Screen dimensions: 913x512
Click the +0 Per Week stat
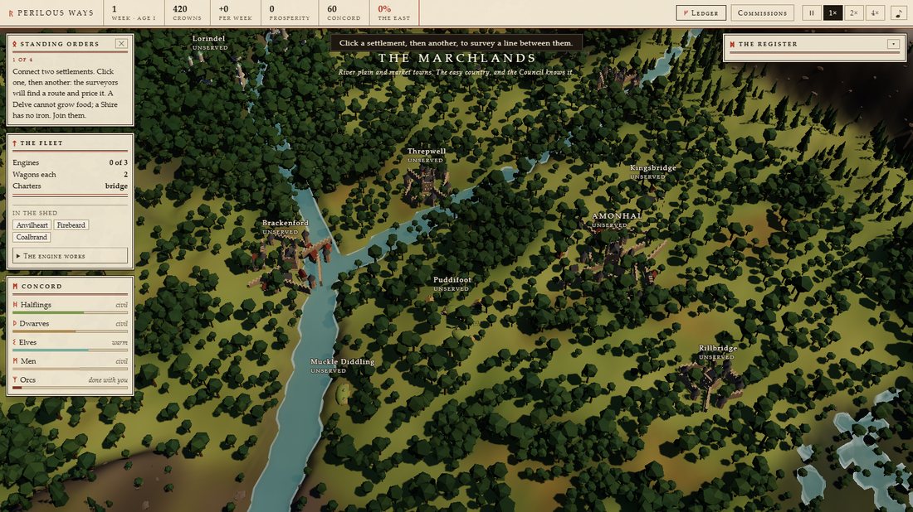tap(235, 12)
